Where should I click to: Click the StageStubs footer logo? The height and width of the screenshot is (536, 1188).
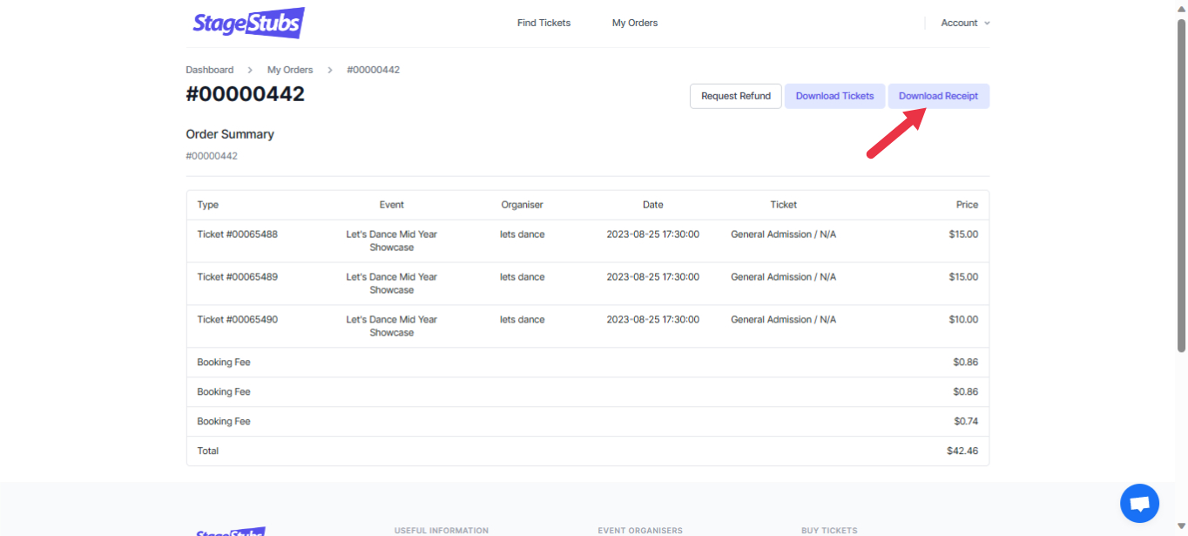click(x=231, y=532)
